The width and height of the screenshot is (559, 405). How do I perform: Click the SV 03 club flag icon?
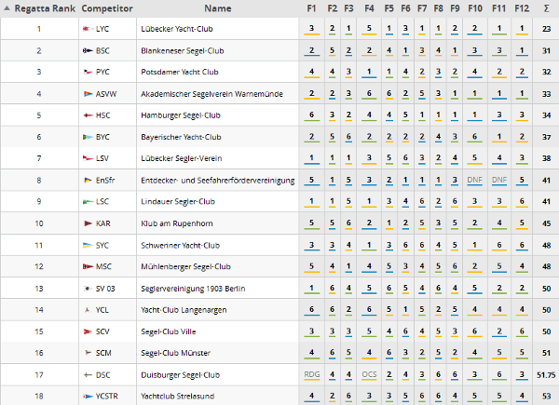[x=88, y=289]
